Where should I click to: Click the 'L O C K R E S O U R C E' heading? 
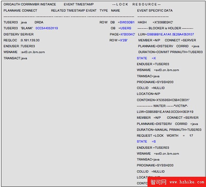[x=136, y=5]
